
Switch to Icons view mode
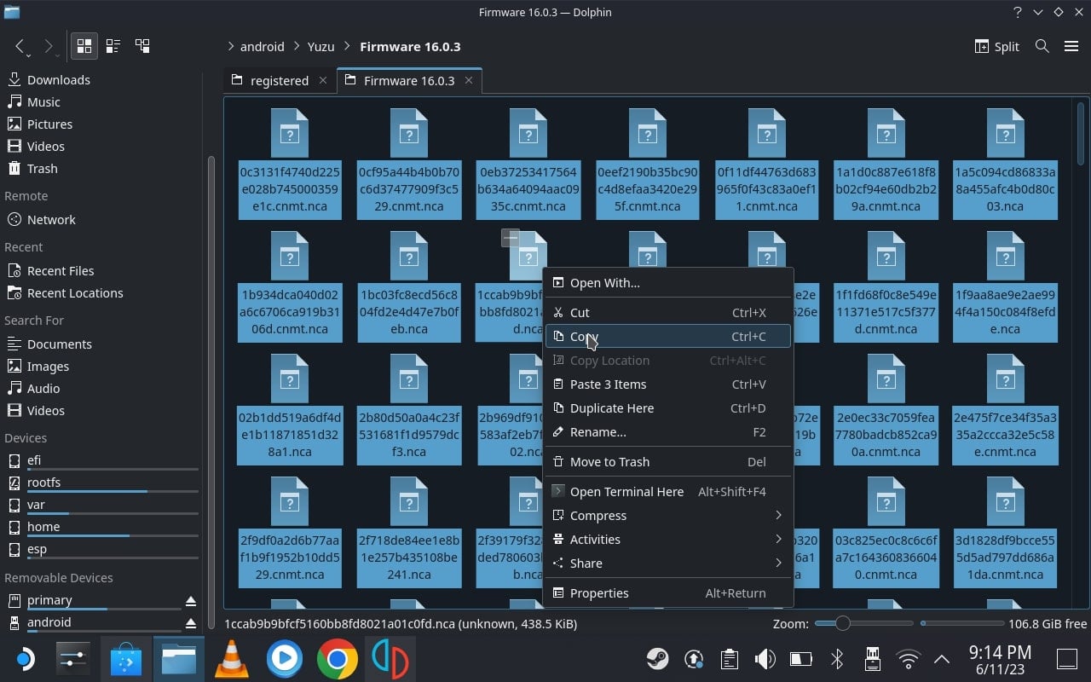[84, 46]
